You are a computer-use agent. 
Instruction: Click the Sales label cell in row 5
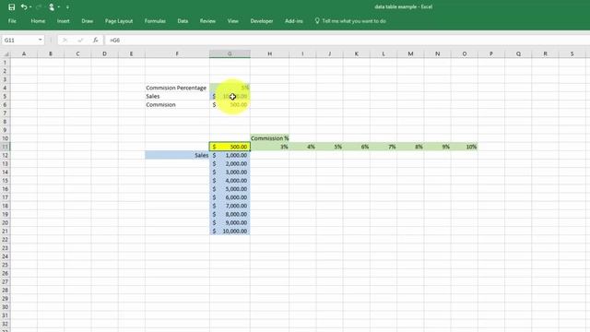[177, 96]
